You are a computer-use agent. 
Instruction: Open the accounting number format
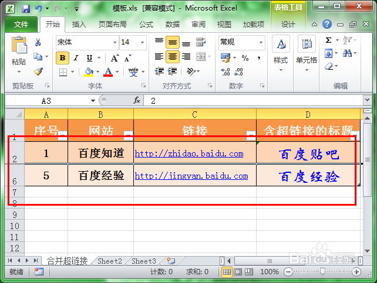pyautogui.click(x=225, y=58)
